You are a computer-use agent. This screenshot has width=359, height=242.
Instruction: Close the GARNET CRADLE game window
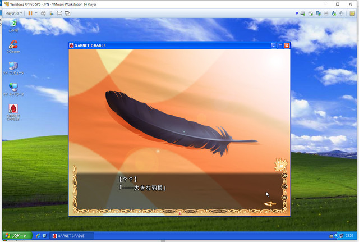click(x=287, y=45)
